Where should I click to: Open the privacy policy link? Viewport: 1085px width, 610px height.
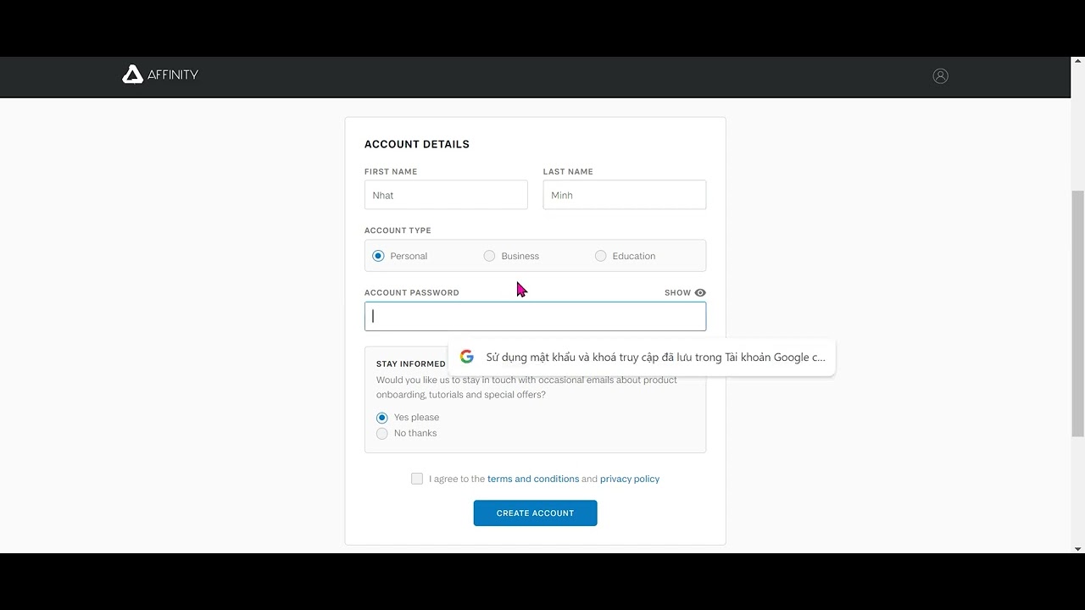pyautogui.click(x=630, y=479)
